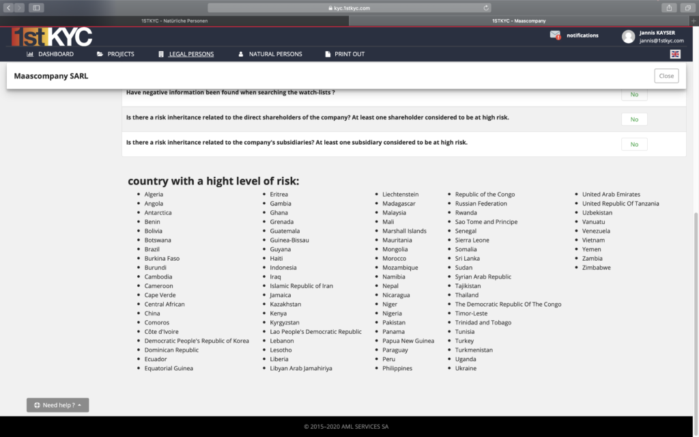Select Equatorial Guinea in the list

click(x=169, y=368)
